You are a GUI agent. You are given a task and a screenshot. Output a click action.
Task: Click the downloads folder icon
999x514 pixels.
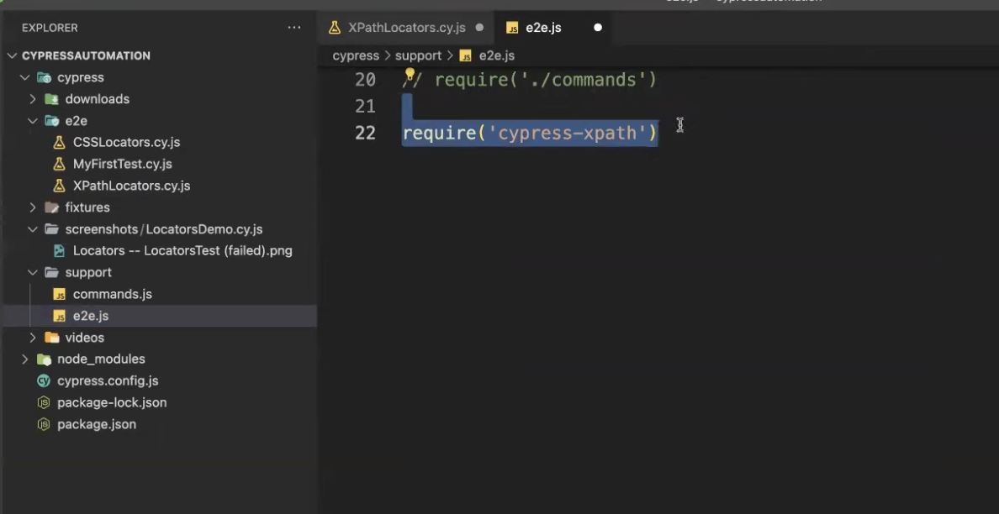[51, 99]
